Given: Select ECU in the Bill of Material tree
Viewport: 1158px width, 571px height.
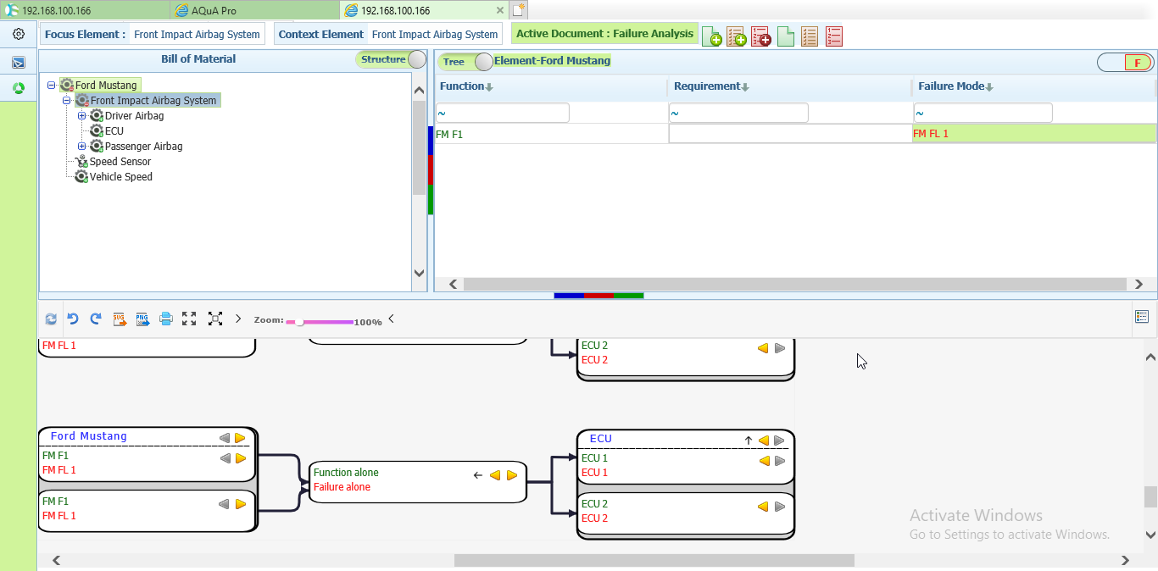Looking at the screenshot, I should pos(114,130).
